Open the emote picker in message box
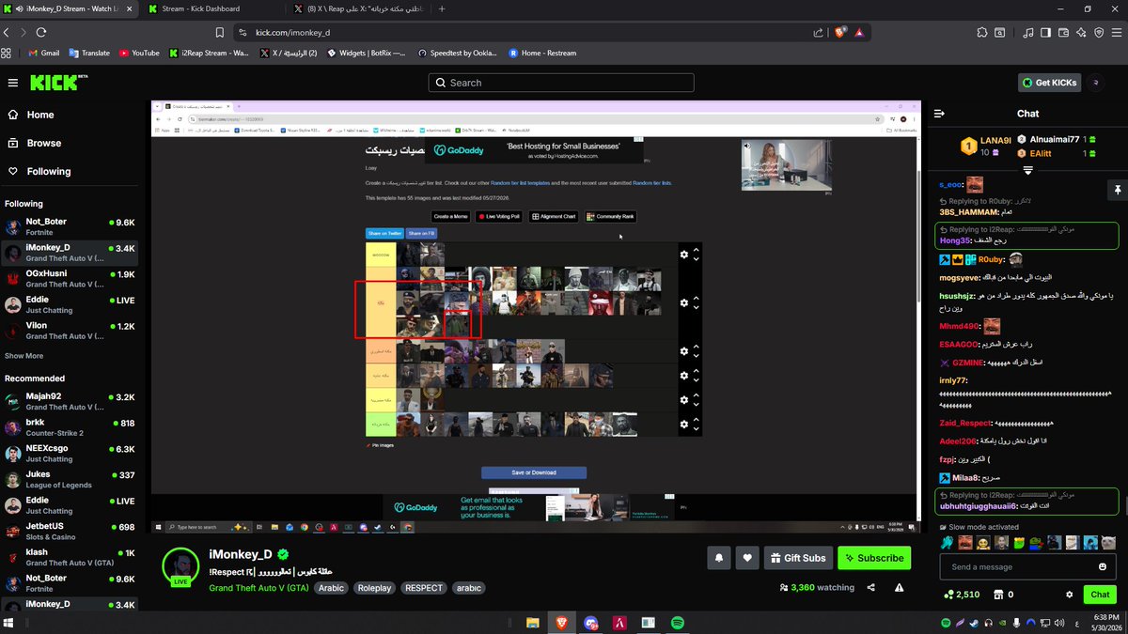This screenshot has width=1128, height=634. tap(1103, 567)
